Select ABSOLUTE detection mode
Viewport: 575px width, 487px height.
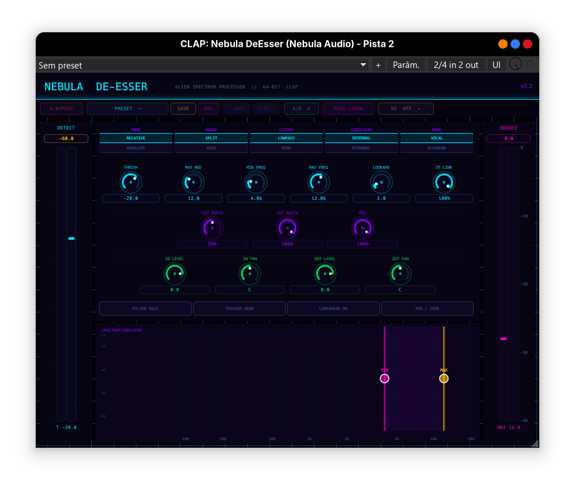(x=136, y=148)
